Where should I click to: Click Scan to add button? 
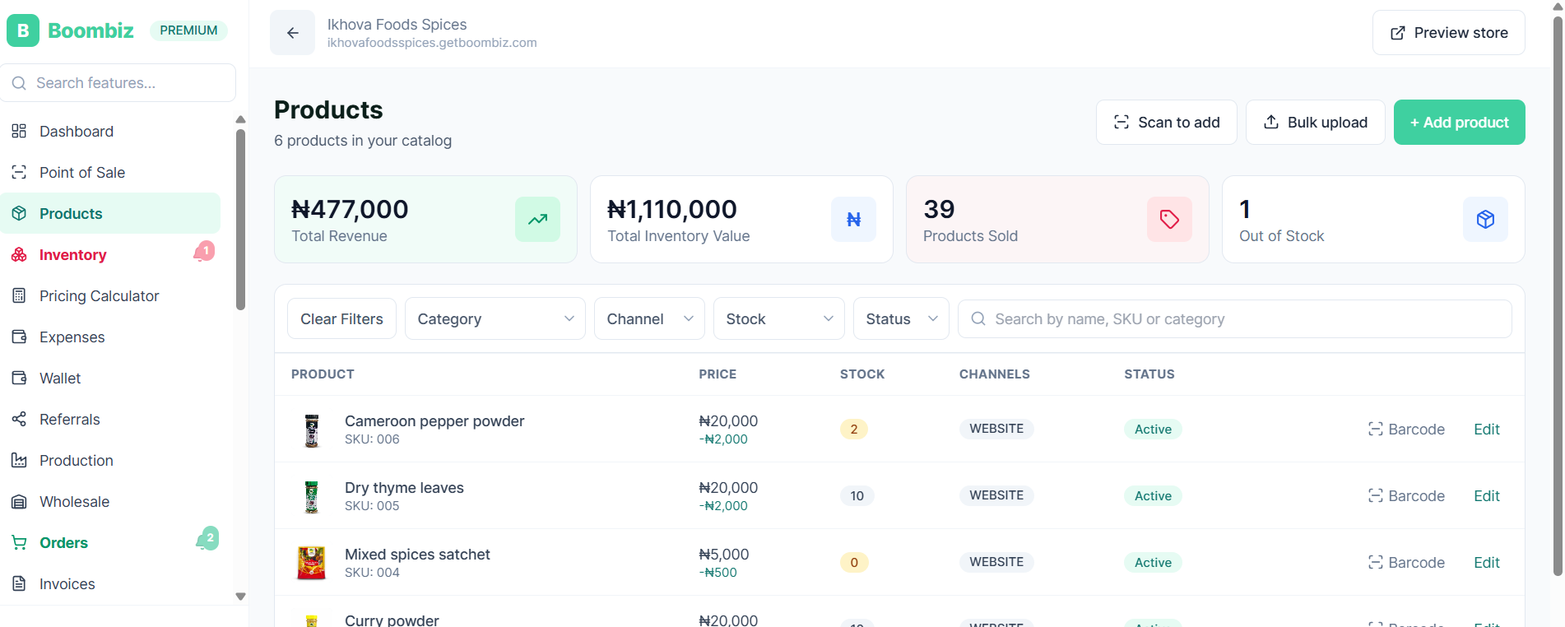1166,123
